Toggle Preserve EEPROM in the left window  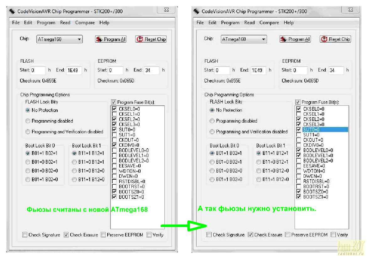pos(103,235)
